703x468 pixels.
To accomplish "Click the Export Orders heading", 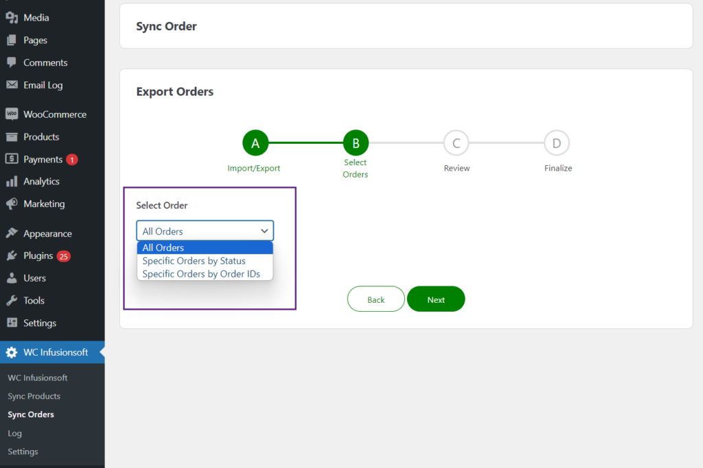I will 175,92.
